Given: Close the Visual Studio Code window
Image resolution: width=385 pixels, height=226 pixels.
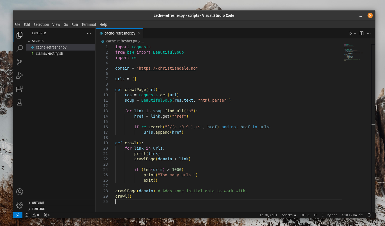Looking at the screenshot, I should tap(370, 15).
